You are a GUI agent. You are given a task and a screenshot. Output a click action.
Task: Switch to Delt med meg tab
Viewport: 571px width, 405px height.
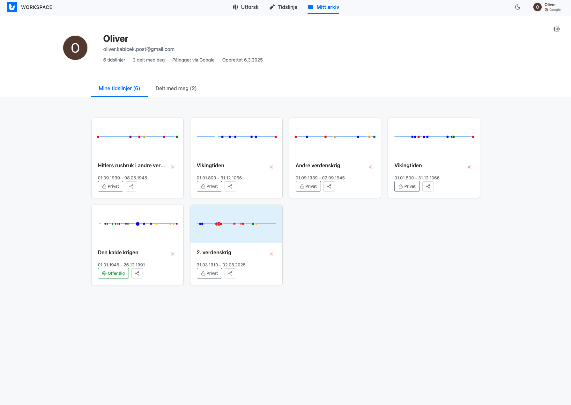click(176, 88)
